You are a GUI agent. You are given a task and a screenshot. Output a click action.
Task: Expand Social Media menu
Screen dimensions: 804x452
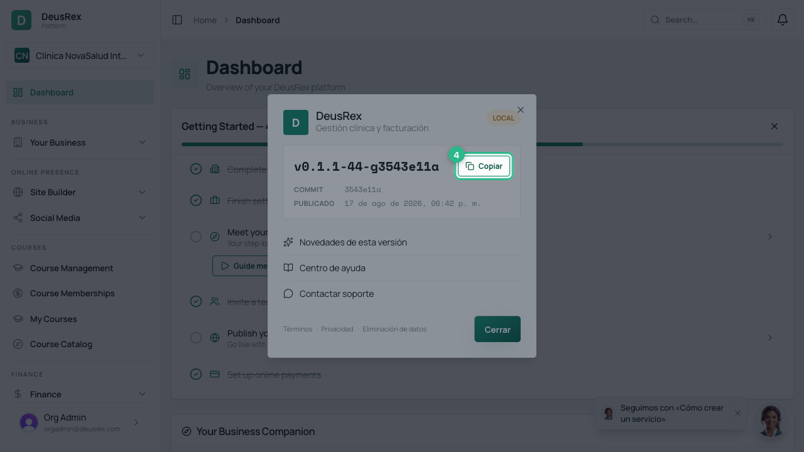(x=80, y=218)
